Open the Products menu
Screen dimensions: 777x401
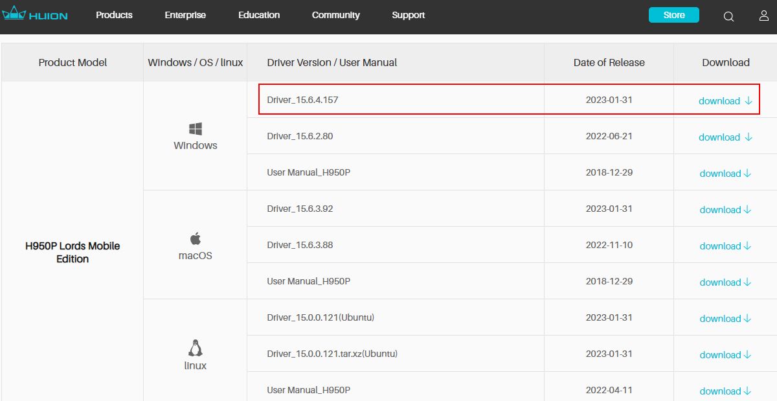(x=114, y=15)
